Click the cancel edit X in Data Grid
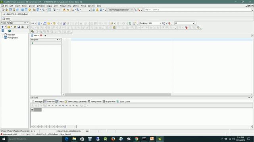This screenshot has height=142, width=254. click(x=77, y=106)
